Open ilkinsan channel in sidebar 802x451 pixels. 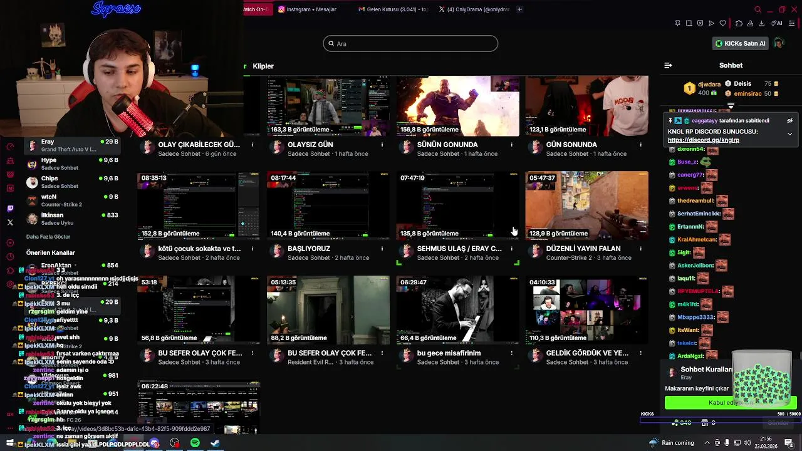click(x=72, y=219)
